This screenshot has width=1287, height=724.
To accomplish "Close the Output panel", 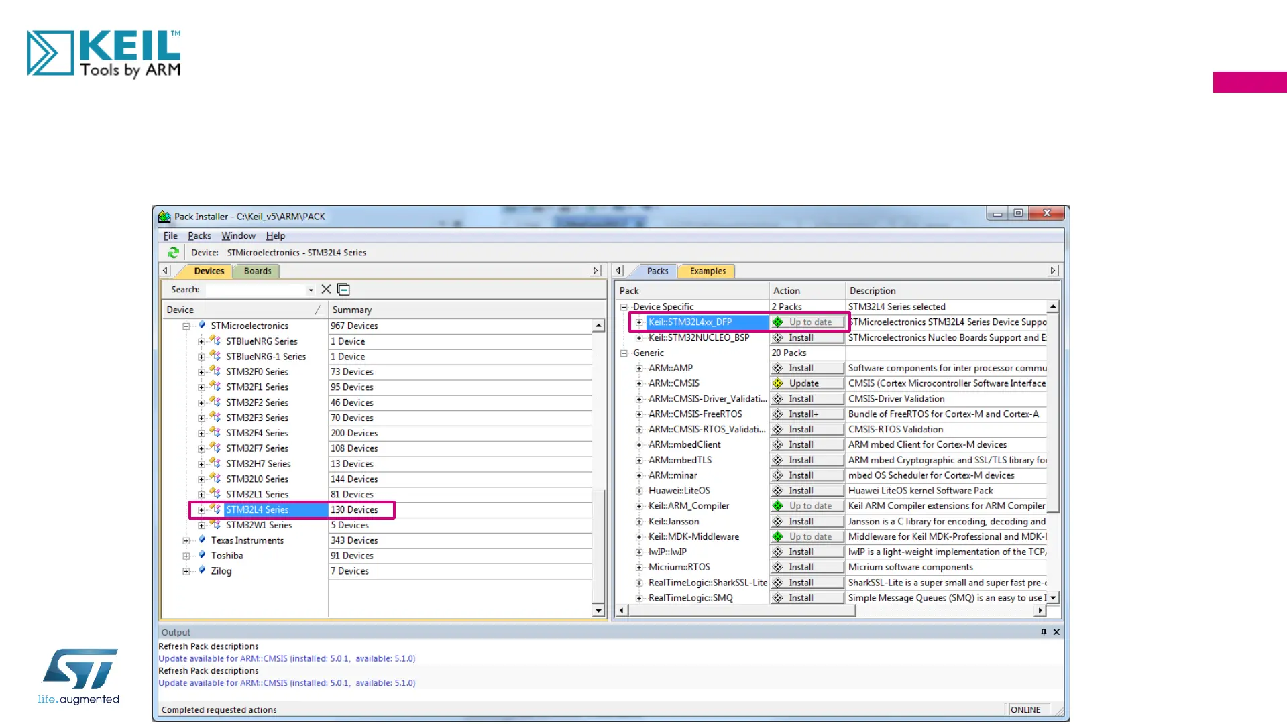I will pos(1056,632).
